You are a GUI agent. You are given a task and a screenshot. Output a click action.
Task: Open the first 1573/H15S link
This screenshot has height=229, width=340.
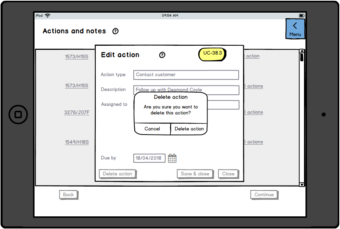tap(76, 57)
